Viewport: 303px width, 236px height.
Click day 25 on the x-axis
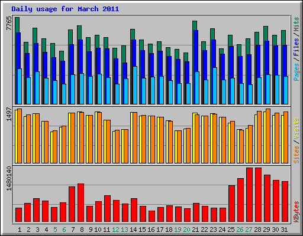coord(231,230)
